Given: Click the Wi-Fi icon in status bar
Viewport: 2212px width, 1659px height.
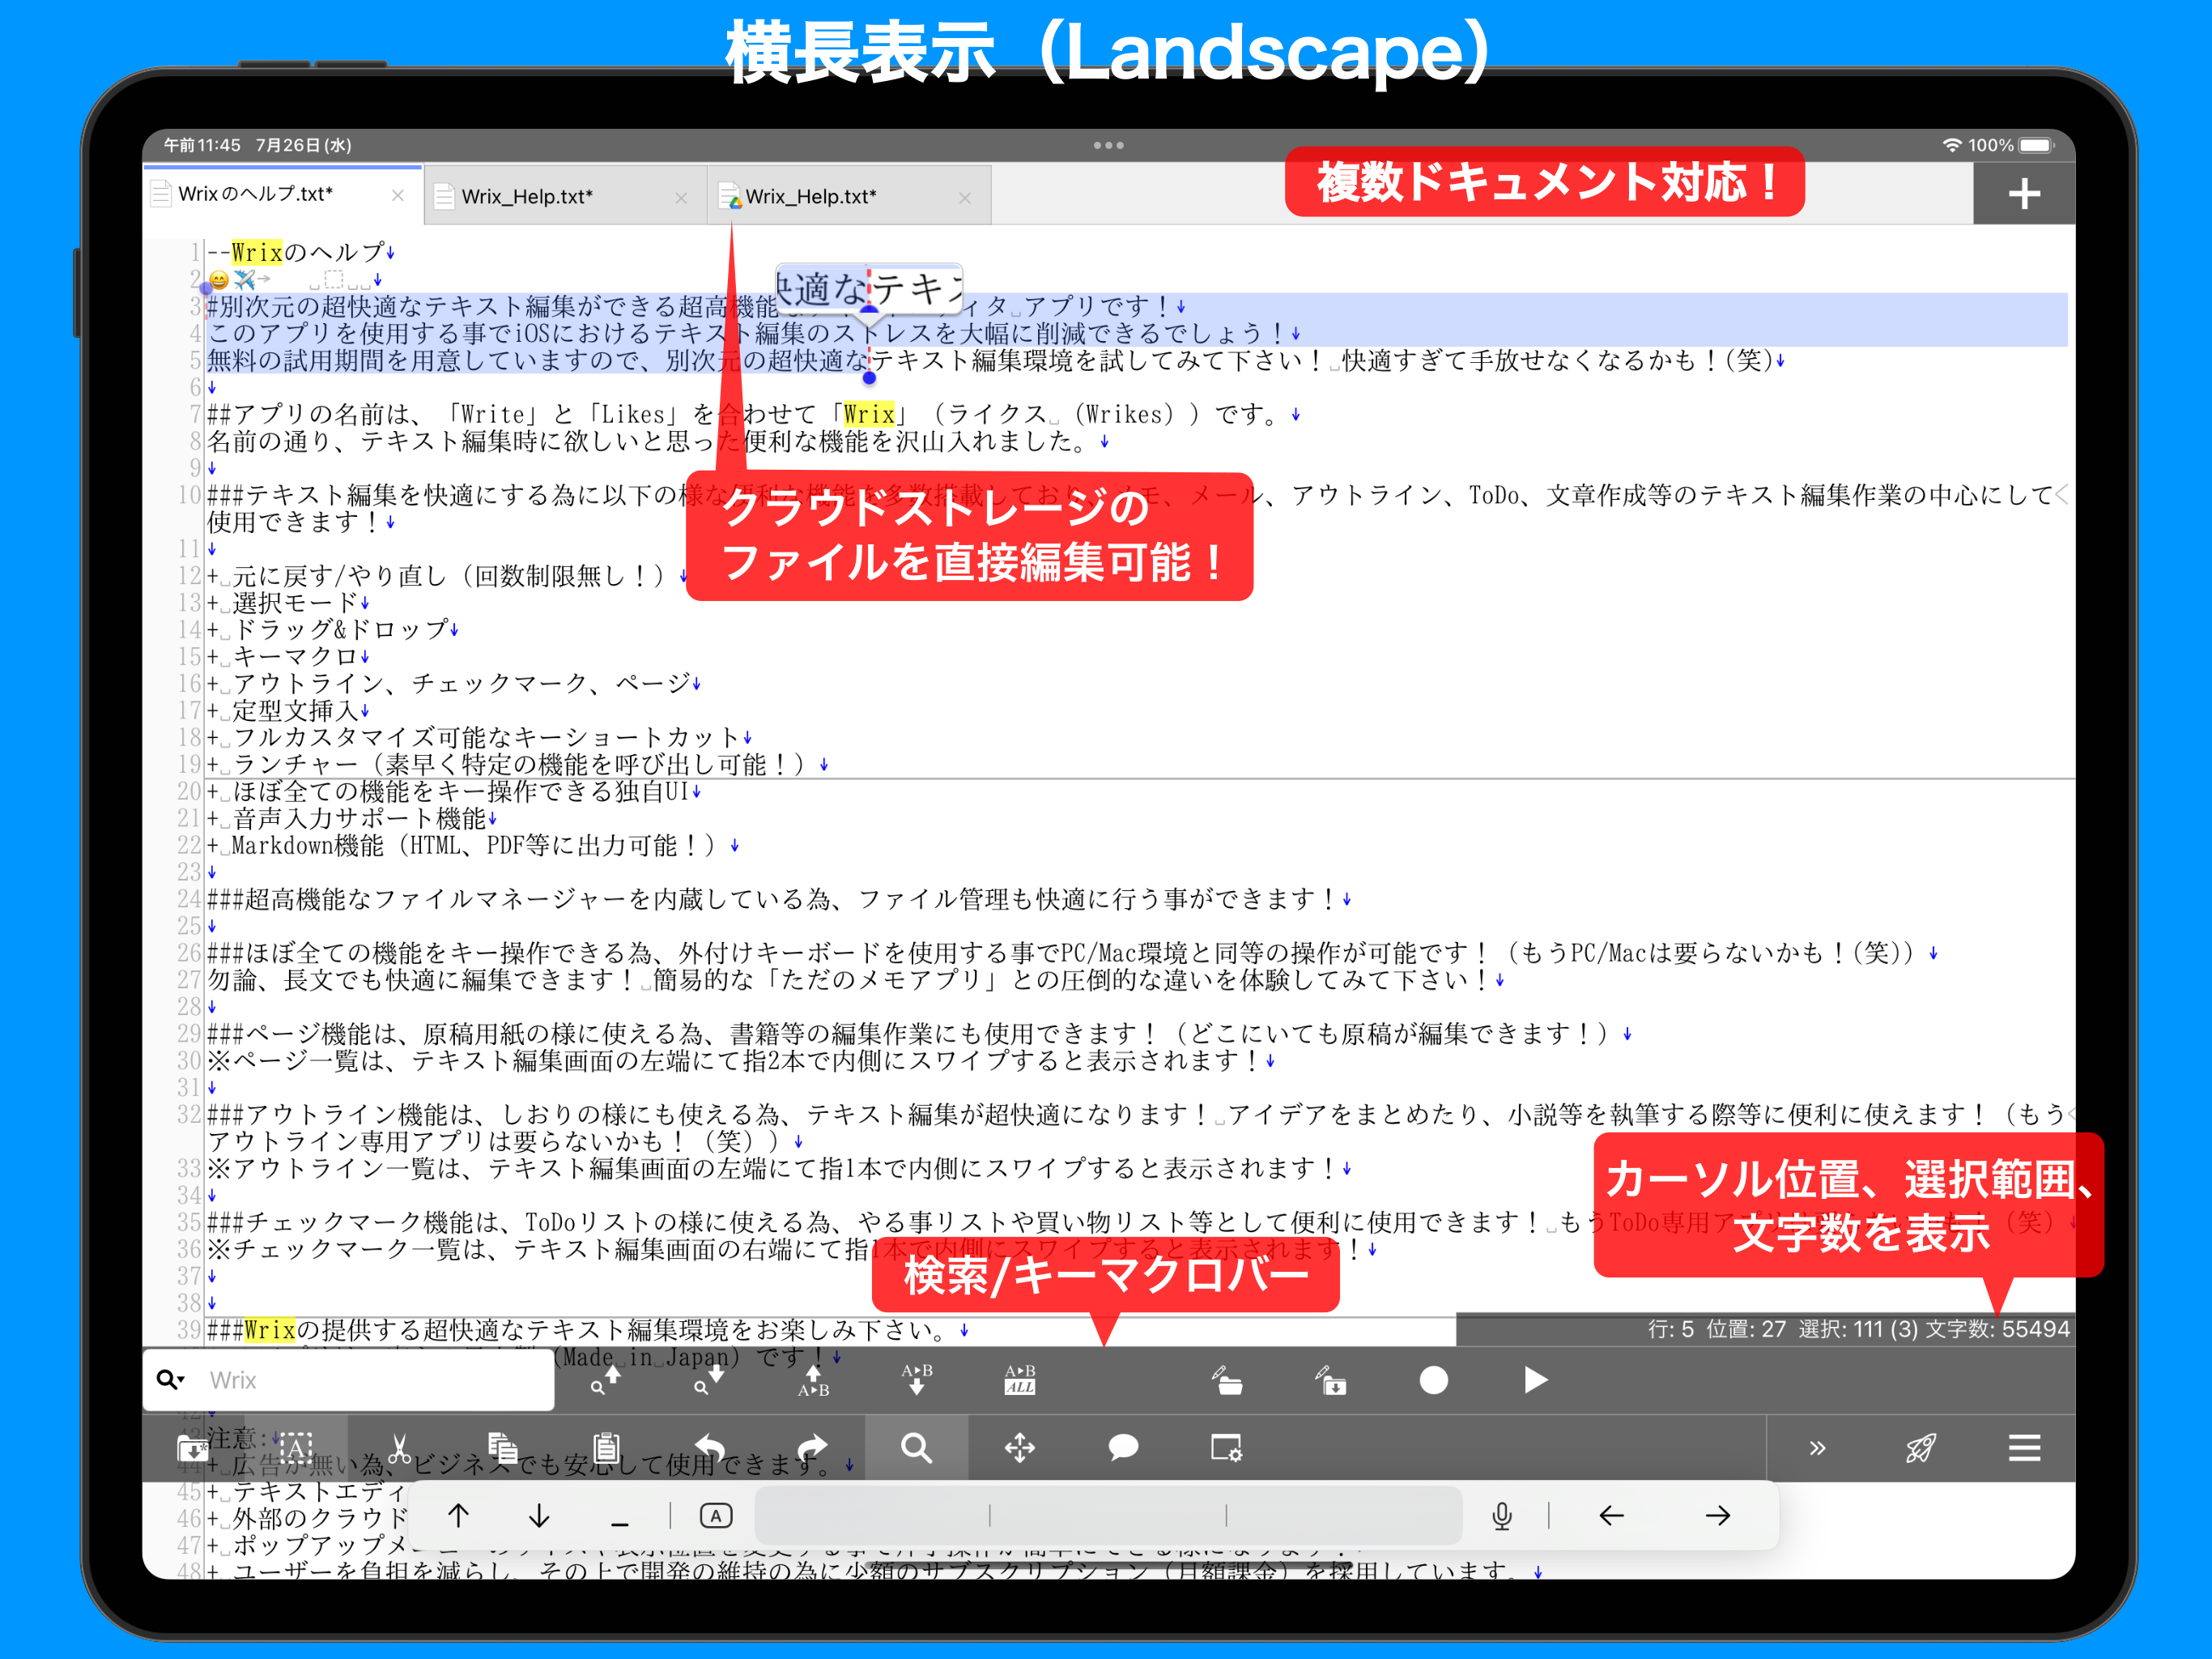Looking at the screenshot, I should pyautogui.click(x=1951, y=145).
